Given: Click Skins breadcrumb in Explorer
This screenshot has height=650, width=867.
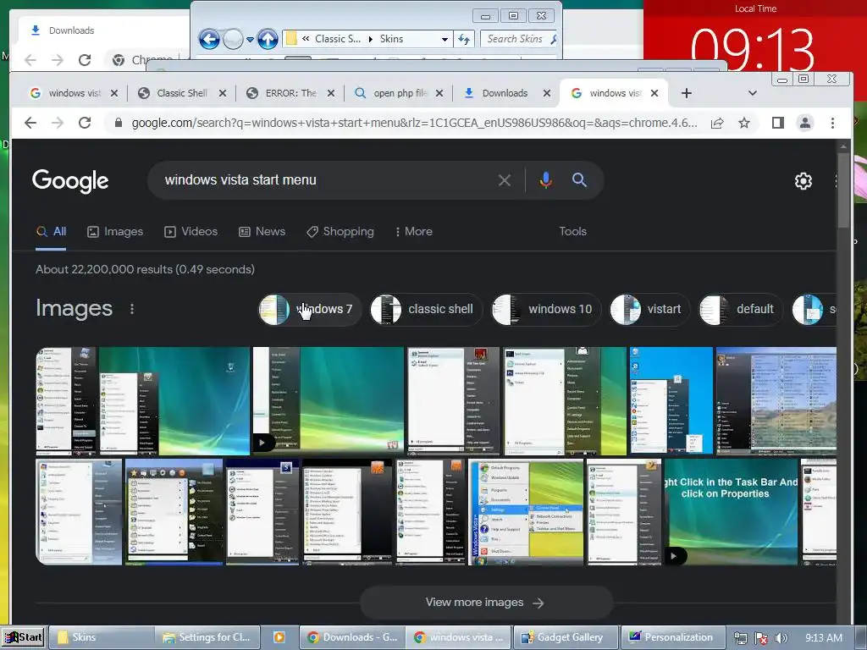Looking at the screenshot, I should pyautogui.click(x=391, y=39).
